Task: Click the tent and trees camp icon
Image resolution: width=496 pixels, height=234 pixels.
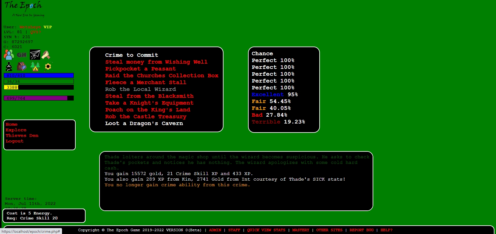Action: 35,66
